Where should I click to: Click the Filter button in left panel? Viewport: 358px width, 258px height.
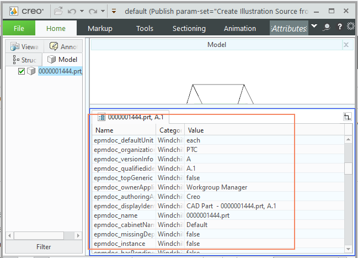pyautogui.click(x=44, y=246)
